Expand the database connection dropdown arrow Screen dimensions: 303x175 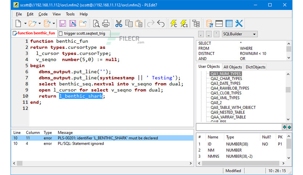click(x=54, y=24)
